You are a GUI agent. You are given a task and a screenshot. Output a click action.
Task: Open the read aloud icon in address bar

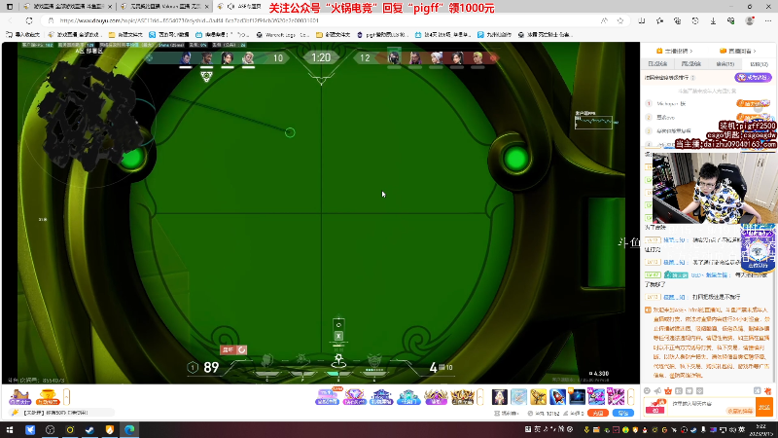coord(604,20)
